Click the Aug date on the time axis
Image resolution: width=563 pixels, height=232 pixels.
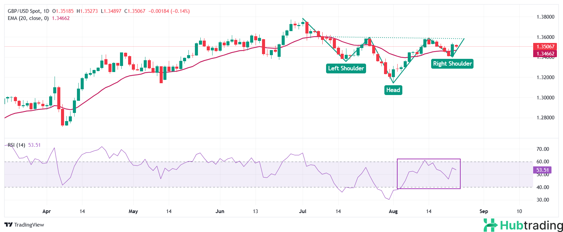click(x=393, y=211)
